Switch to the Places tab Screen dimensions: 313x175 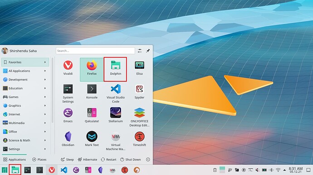39,160
